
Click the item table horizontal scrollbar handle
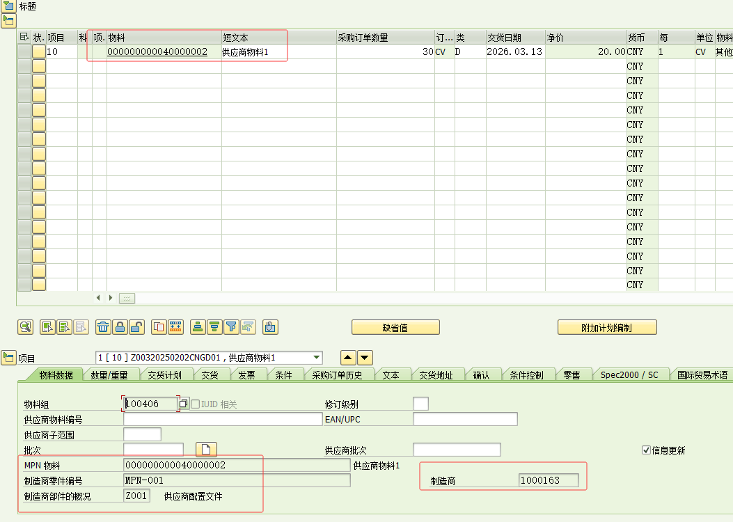coord(127,298)
